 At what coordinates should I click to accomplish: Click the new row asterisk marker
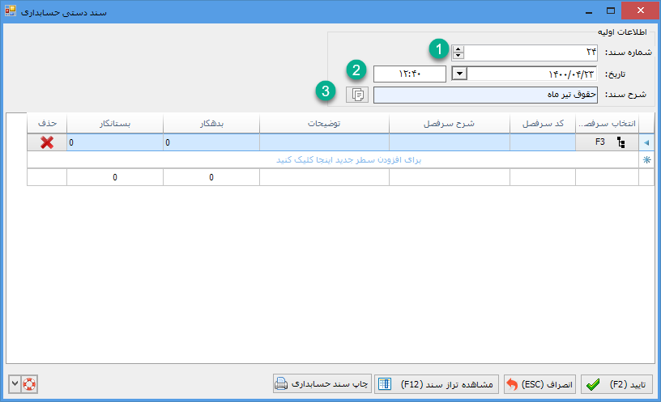[646, 160]
